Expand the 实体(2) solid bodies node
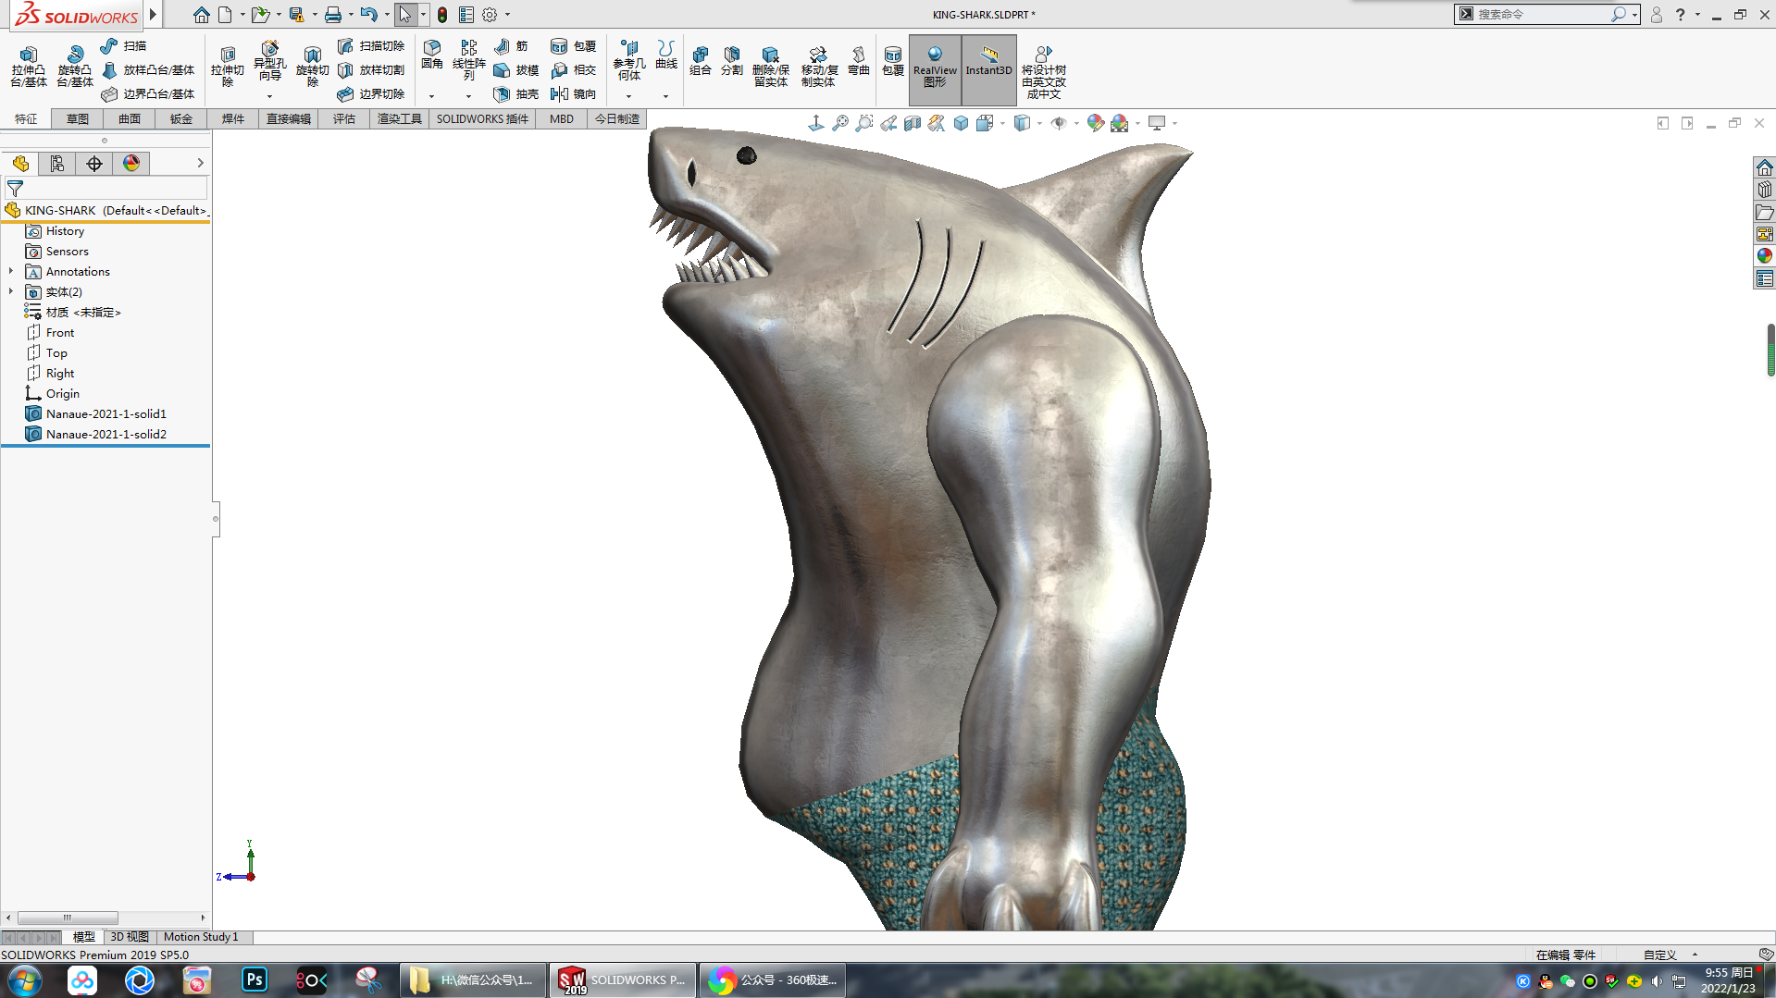Image resolution: width=1776 pixels, height=998 pixels. click(x=11, y=291)
